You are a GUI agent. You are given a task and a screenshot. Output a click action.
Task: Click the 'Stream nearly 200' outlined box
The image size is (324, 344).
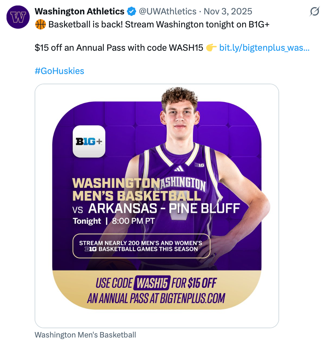(x=141, y=246)
